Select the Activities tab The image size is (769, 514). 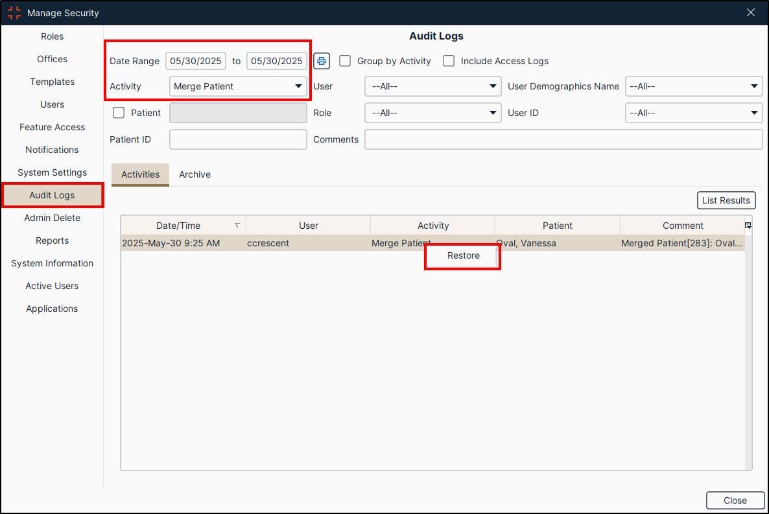click(140, 174)
